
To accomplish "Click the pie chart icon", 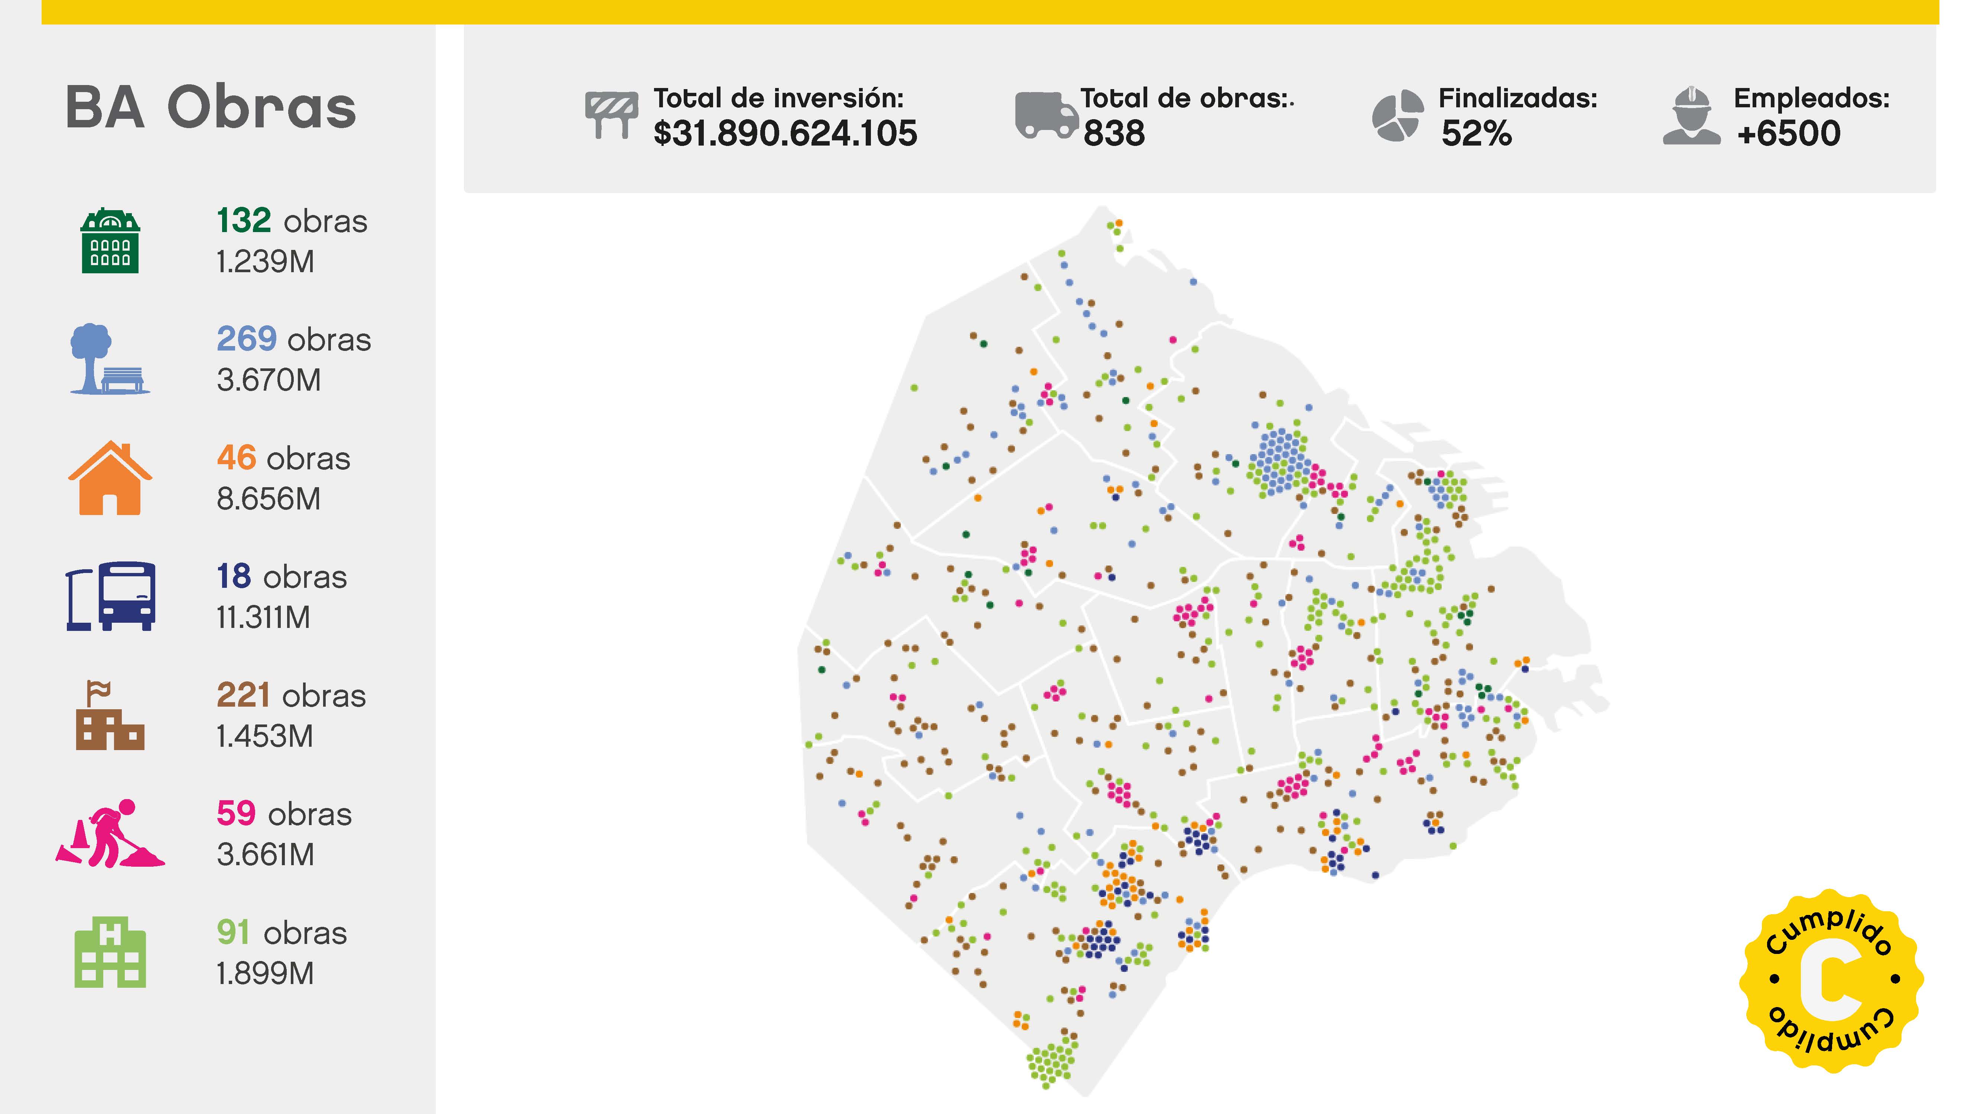I will [1397, 115].
